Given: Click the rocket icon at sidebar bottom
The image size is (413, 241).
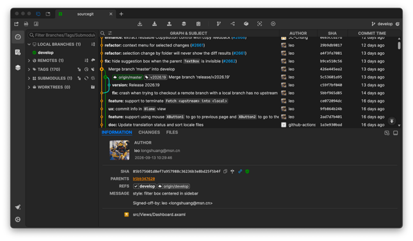Looking at the screenshot, I should (18, 207).
